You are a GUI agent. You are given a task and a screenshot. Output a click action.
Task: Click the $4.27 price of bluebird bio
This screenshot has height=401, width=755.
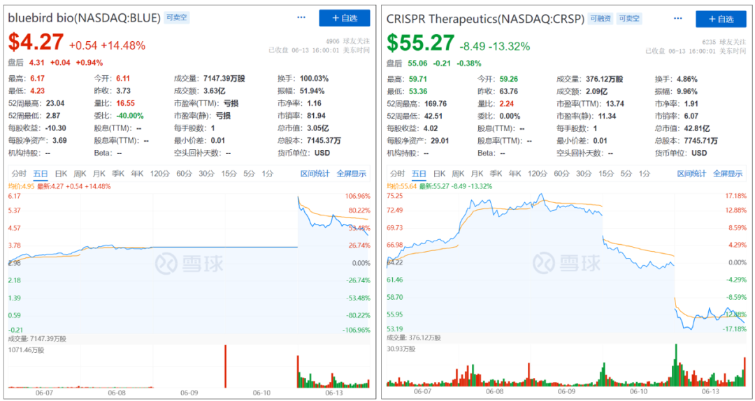click(x=36, y=43)
